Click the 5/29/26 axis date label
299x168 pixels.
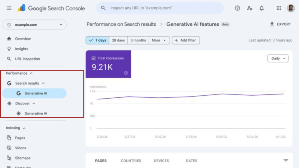pos(191,137)
